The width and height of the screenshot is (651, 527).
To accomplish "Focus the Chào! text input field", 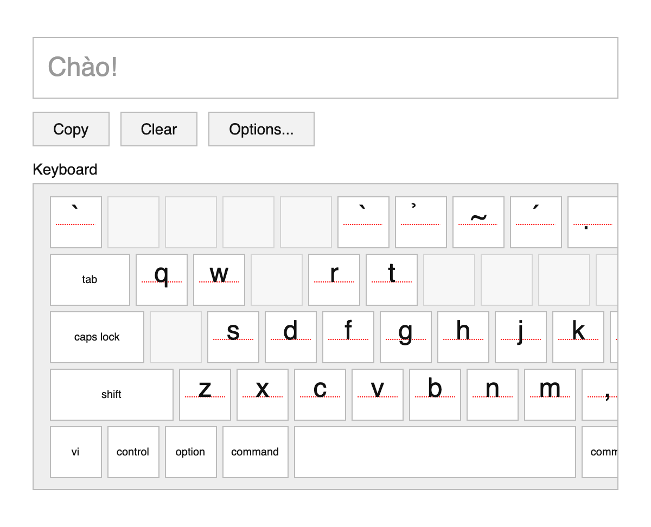I will (x=325, y=68).
